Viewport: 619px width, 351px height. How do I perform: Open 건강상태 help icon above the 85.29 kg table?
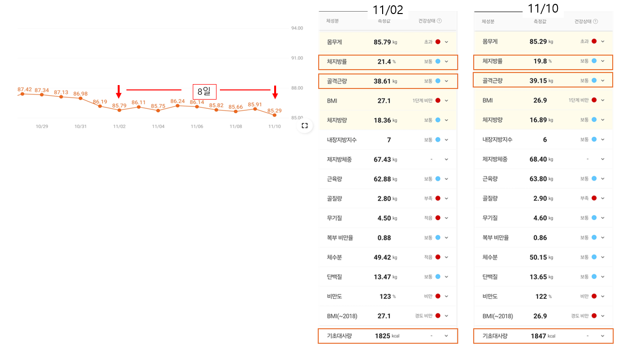pos(595,21)
